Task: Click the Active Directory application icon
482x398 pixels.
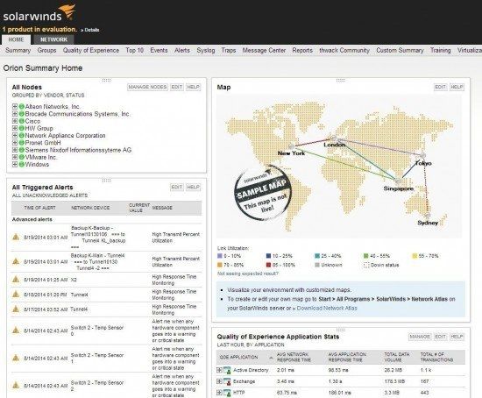Action: coord(227,370)
